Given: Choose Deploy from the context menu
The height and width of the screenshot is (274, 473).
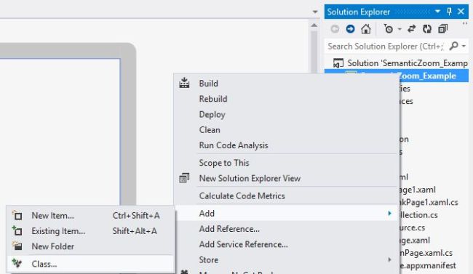Looking at the screenshot, I should pos(212,115).
